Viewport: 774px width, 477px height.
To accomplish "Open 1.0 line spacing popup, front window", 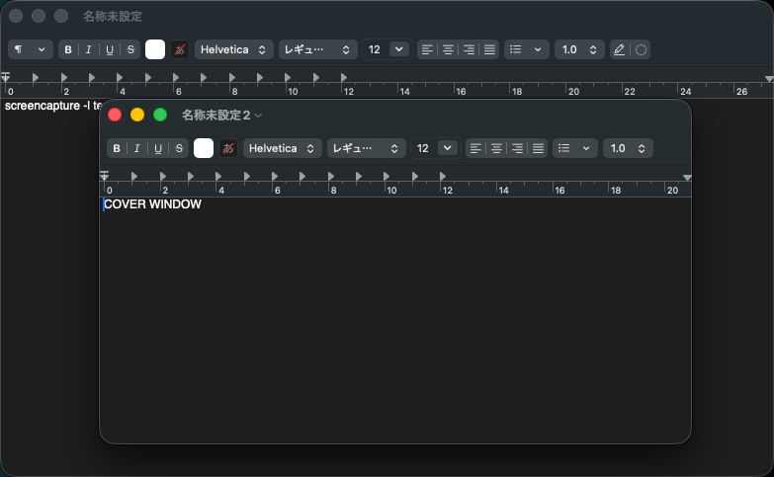I will 628,148.
